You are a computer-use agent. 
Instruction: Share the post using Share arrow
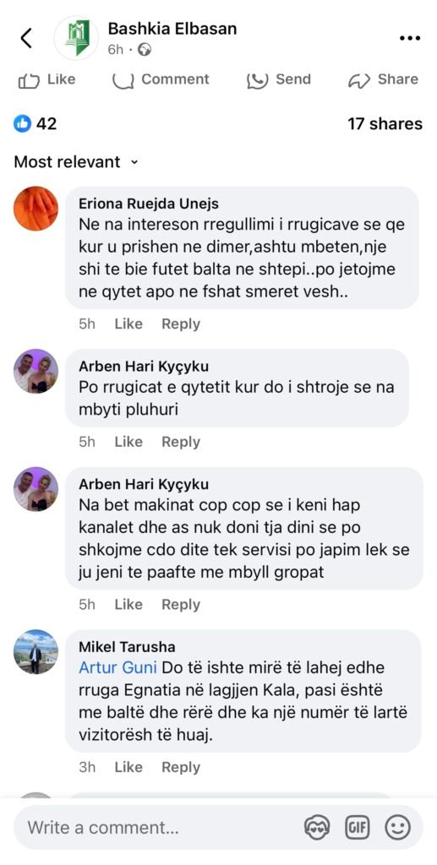pos(383,79)
